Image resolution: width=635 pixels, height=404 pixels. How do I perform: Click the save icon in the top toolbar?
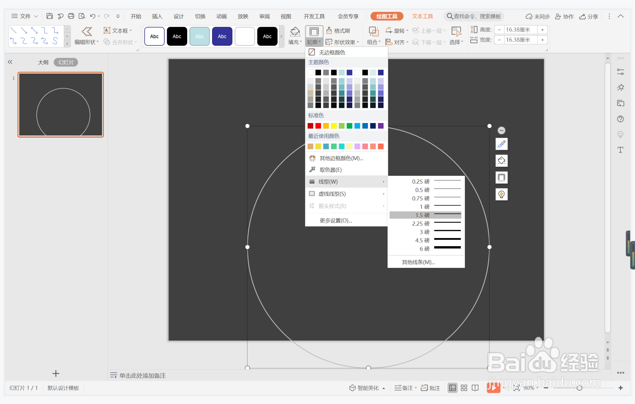pyautogui.click(x=49, y=16)
